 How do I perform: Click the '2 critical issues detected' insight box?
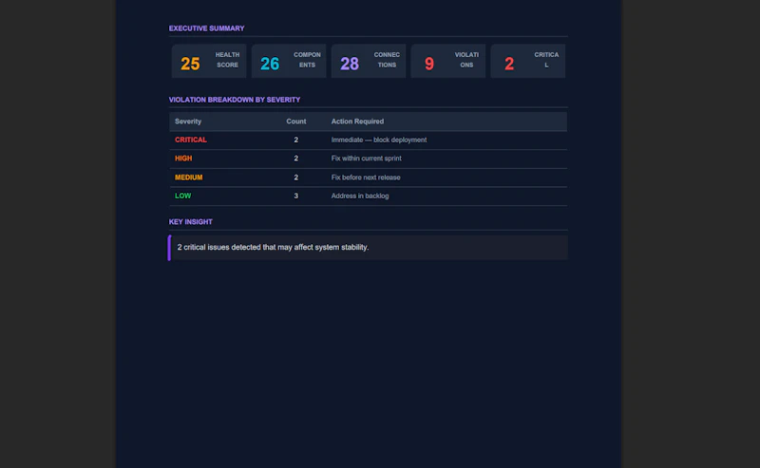point(368,248)
